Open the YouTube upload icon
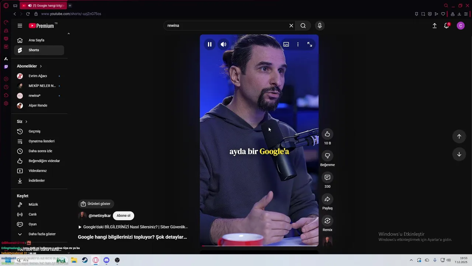Viewport: 472px width, 266px height. [x=434, y=25]
